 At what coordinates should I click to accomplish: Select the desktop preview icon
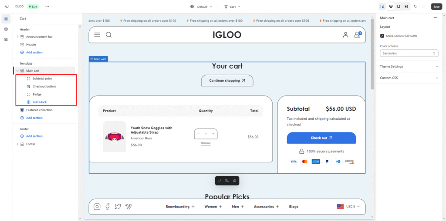pyautogui.click(x=391, y=7)
